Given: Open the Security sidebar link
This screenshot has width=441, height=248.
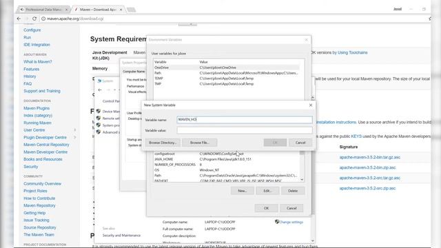Looking at the screenshot, I should (30, 167).
